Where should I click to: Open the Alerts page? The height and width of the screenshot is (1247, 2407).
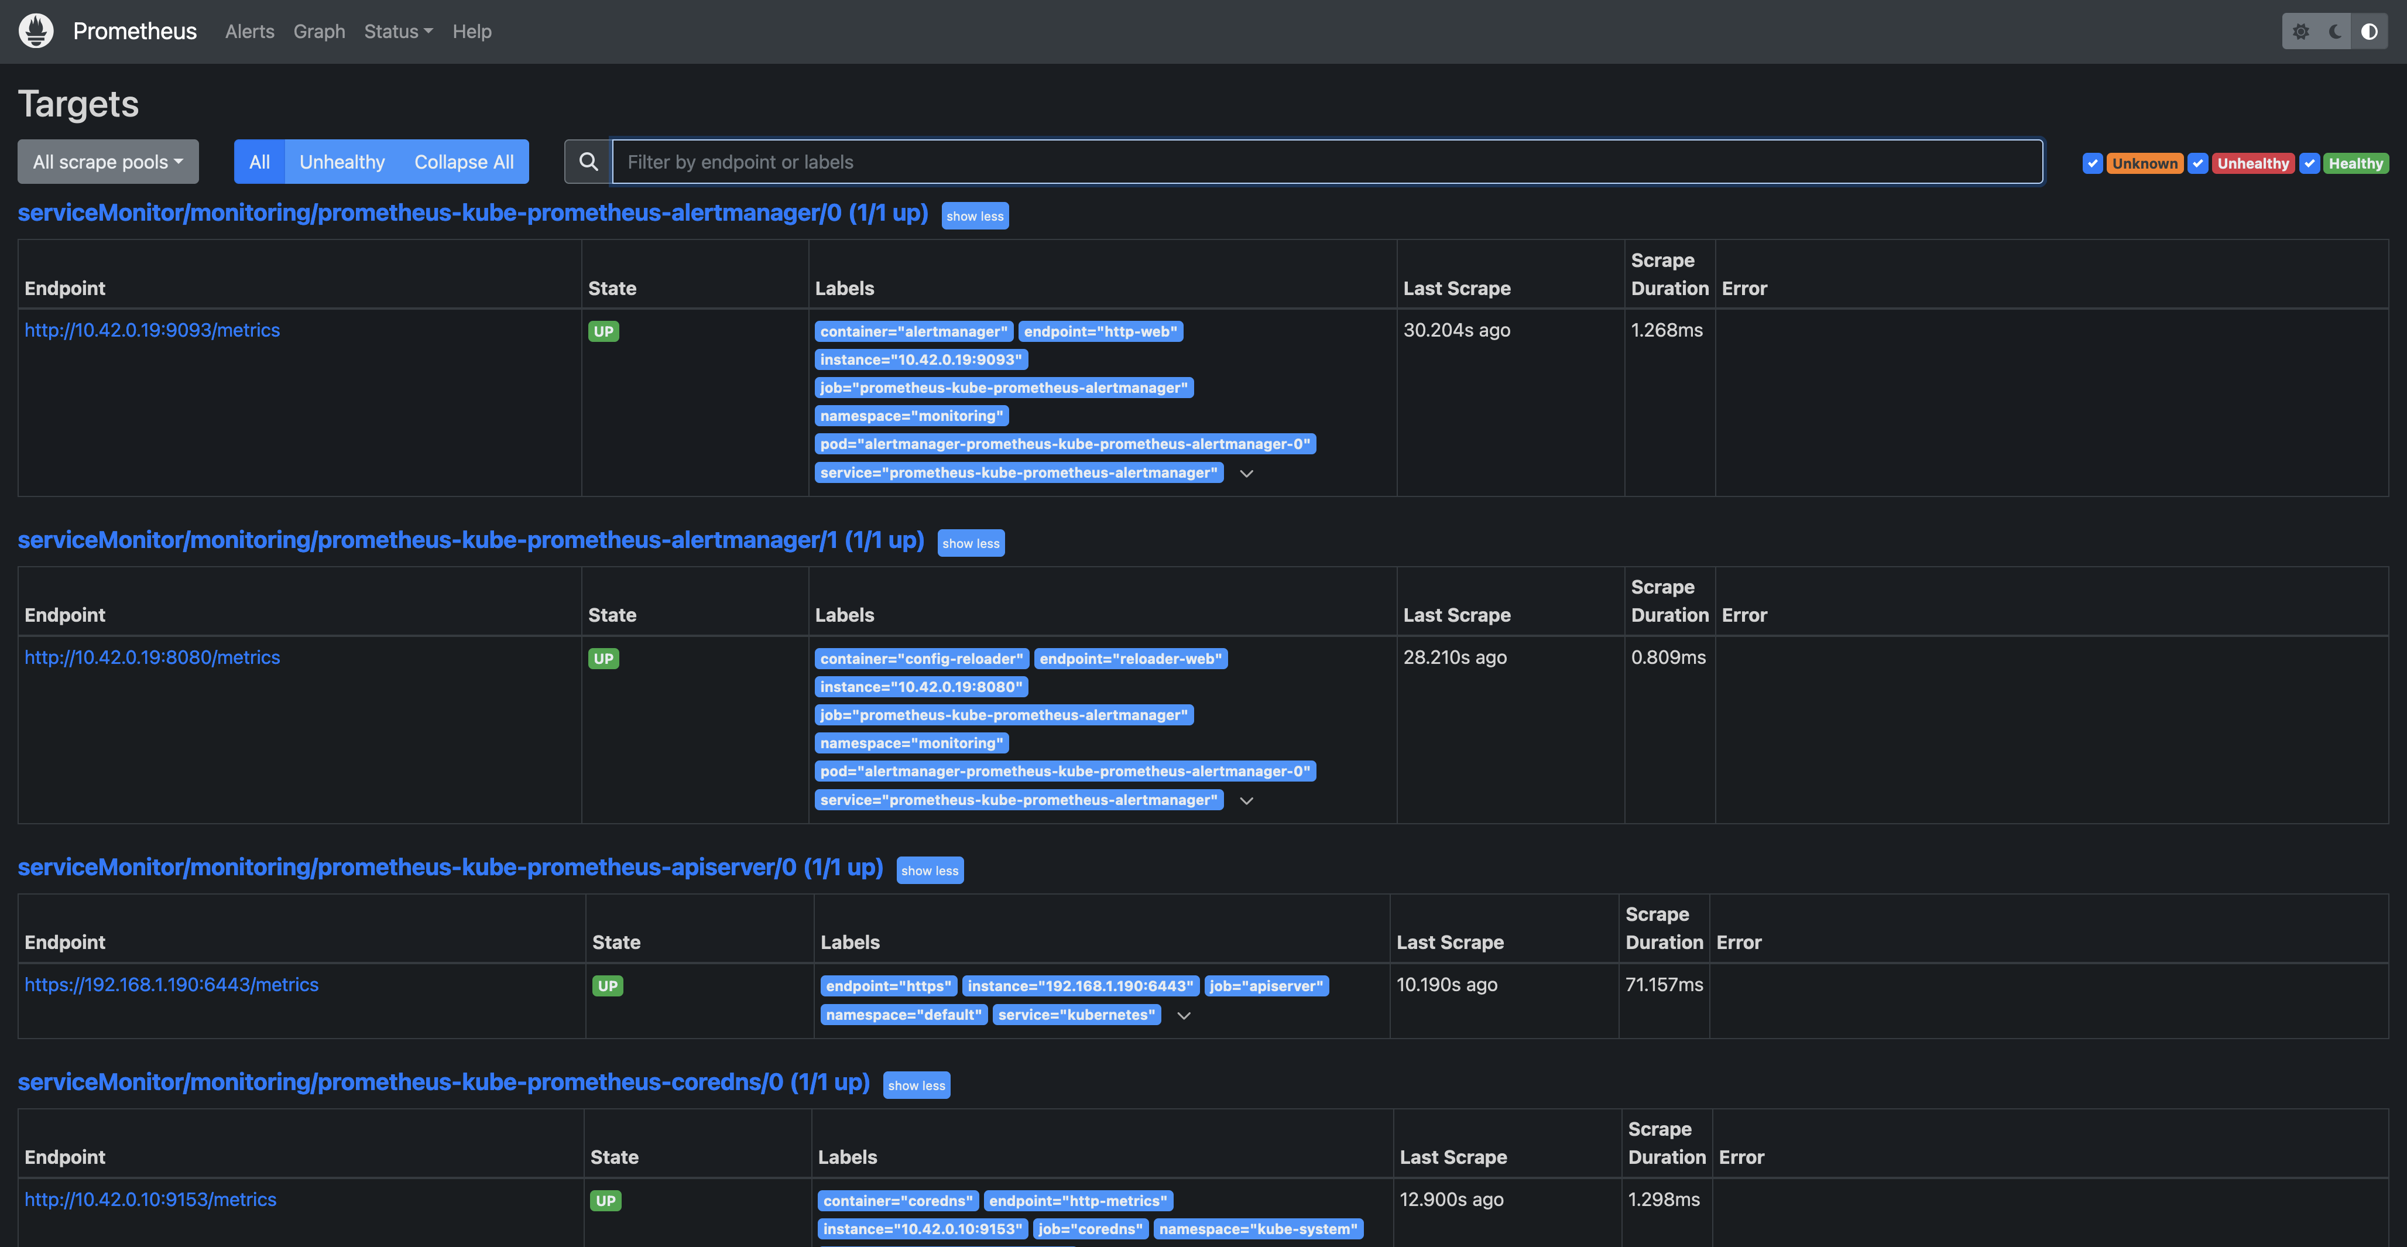(x=249, y=32)
